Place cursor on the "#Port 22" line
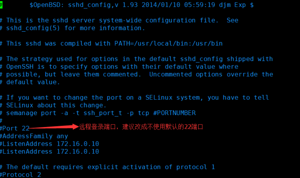The height and width of the screenshot is (178, 300). point(15,128)
